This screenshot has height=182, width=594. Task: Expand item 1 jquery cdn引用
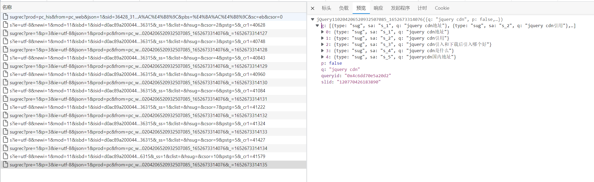pos(323,38)
